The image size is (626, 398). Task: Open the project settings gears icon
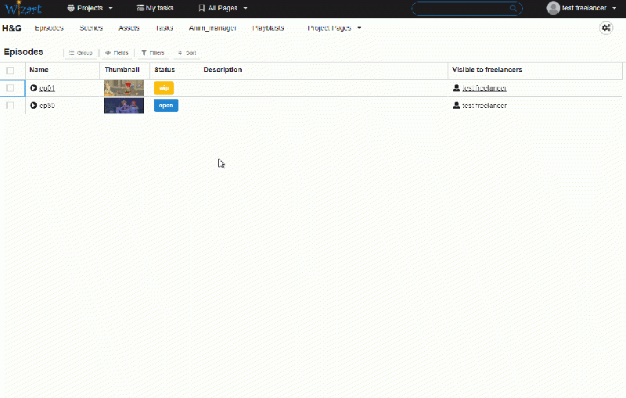click(x=606, y=28)
